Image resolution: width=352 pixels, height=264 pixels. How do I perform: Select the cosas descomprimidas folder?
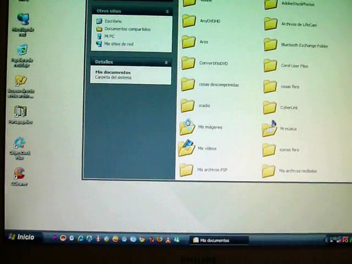click(x=210, y=84)
